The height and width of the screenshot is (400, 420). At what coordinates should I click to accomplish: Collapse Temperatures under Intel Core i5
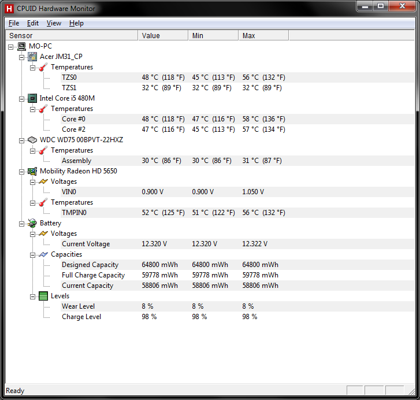point(32,110)
